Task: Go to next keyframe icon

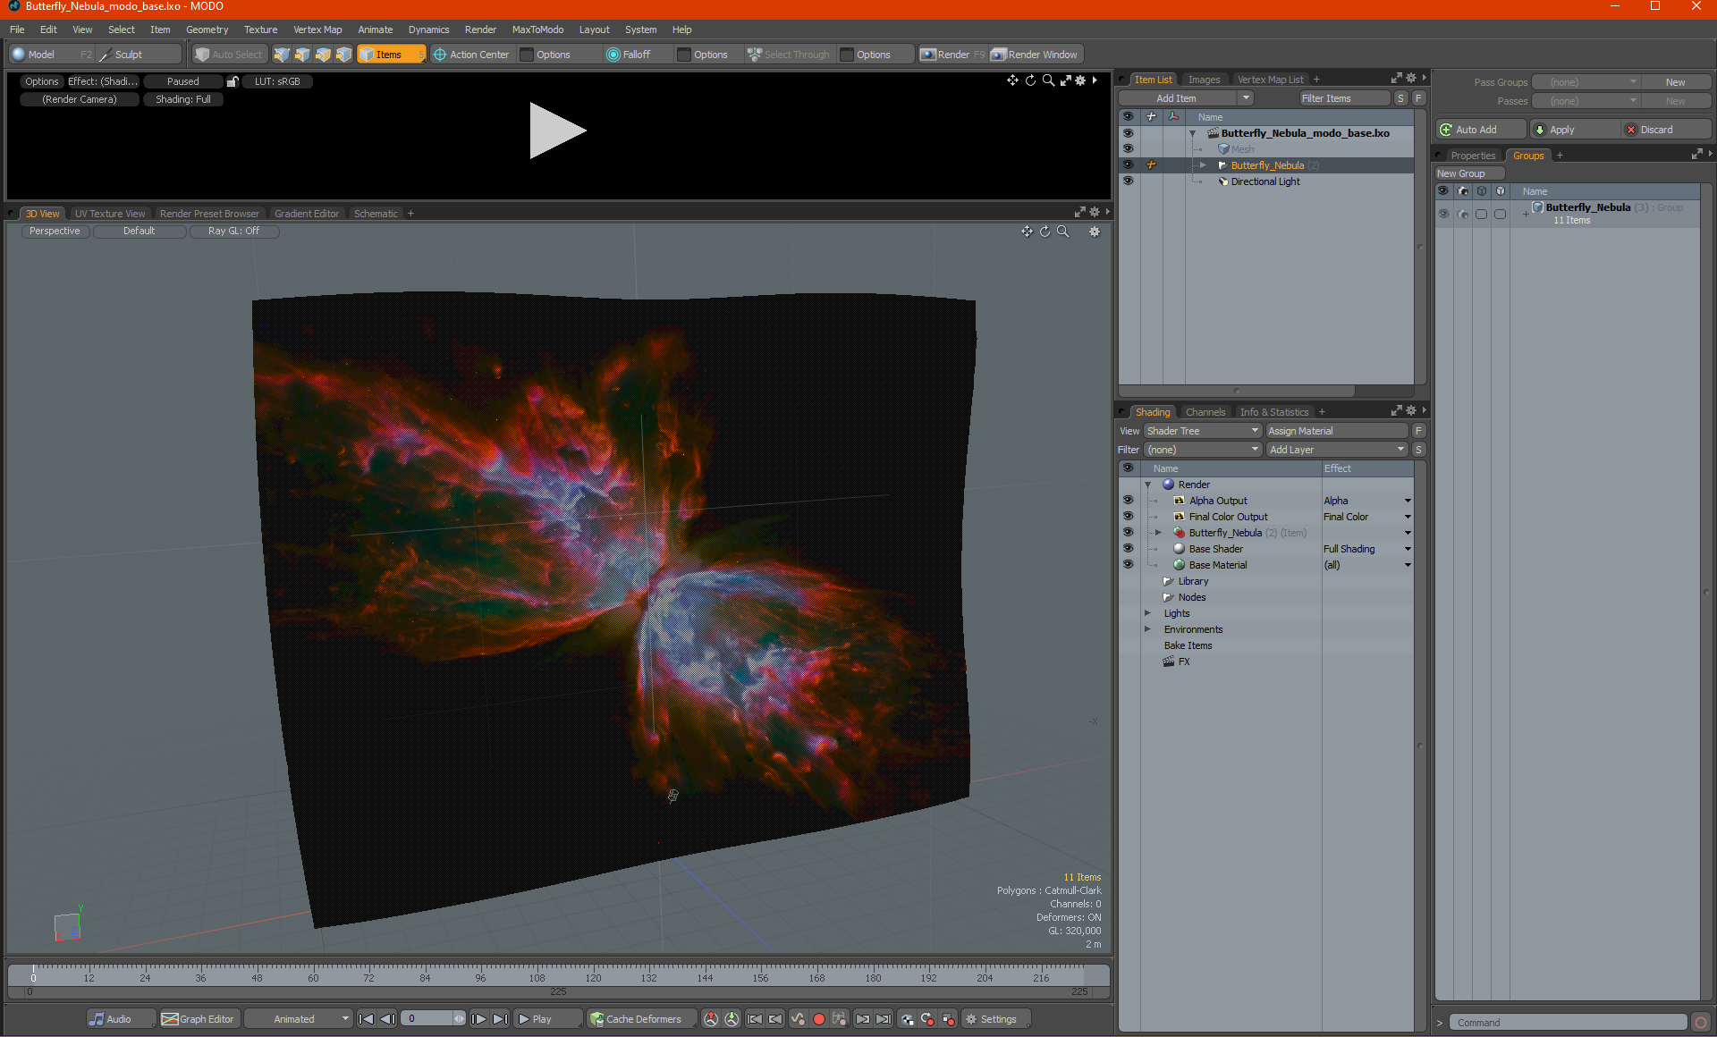Action: (x=862, y=1019)
